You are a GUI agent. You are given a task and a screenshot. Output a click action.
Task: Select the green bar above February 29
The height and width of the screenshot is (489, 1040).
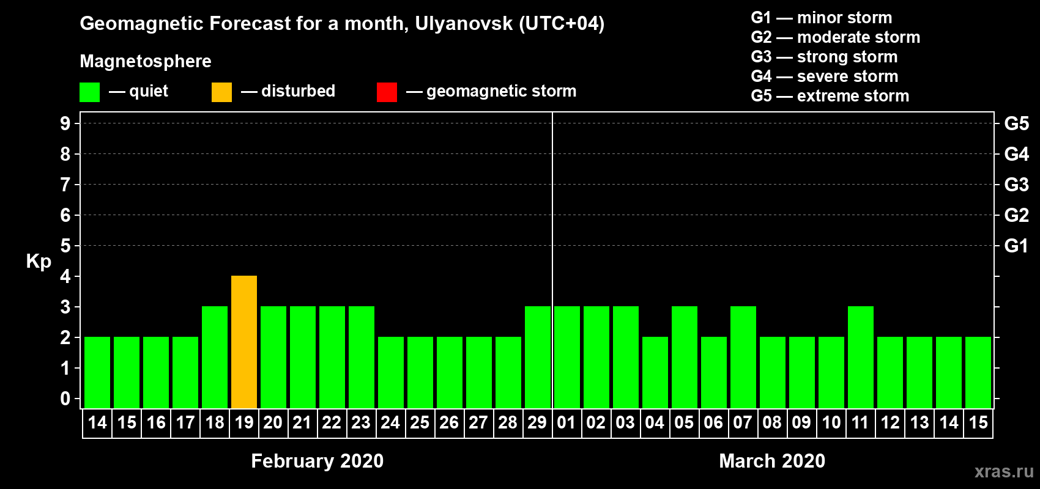point(538,358)
